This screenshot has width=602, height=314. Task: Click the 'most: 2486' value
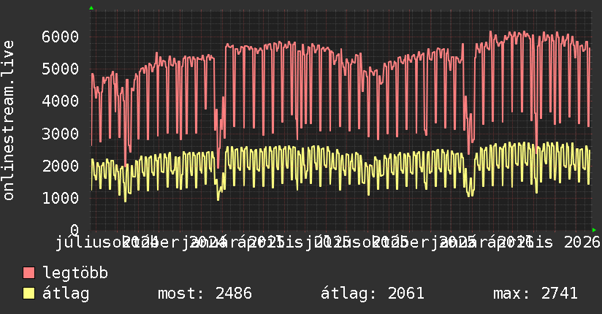[x=205, y=294]
